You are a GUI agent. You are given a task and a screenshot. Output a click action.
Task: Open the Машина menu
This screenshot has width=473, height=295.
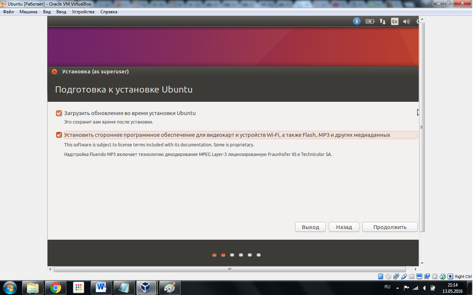pos(28,12)
